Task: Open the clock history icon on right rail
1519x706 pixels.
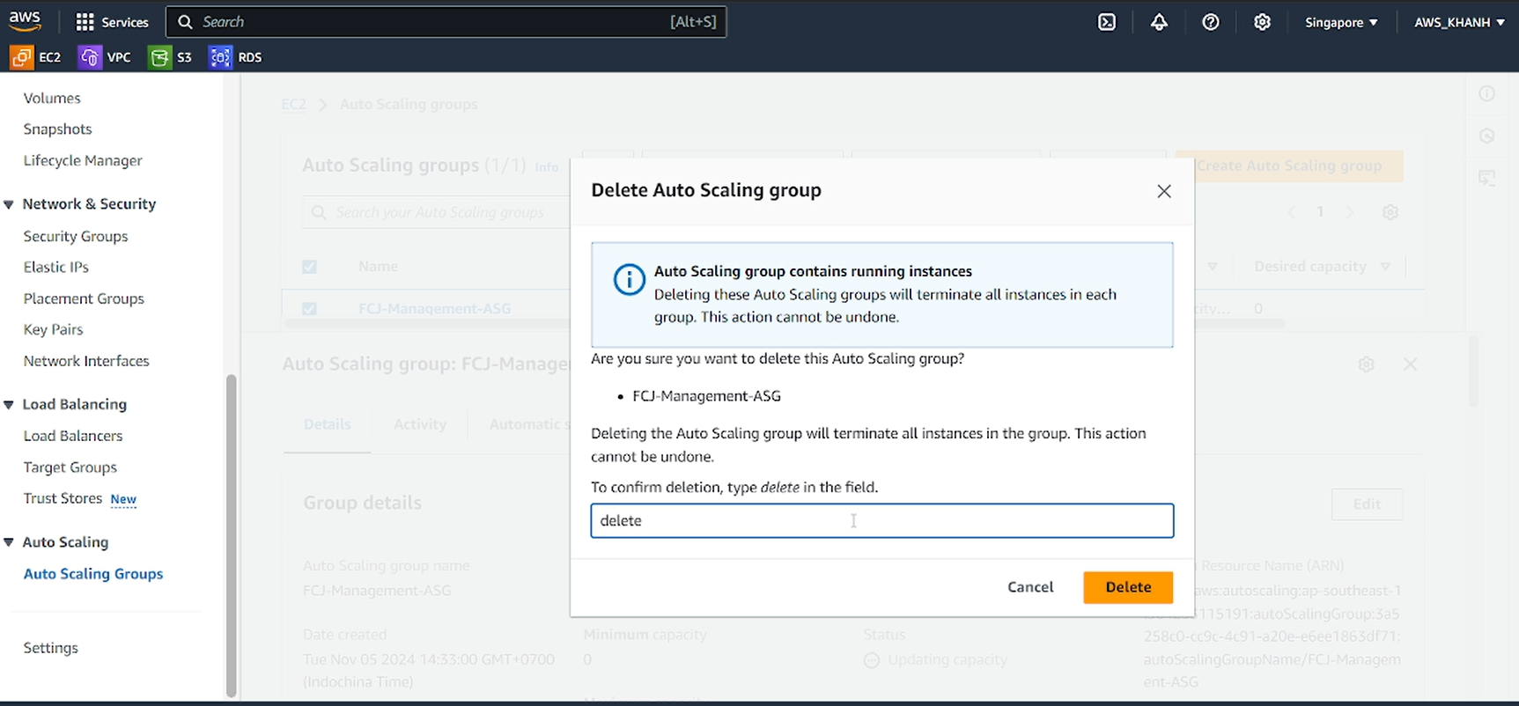Action: (1487, 136)
